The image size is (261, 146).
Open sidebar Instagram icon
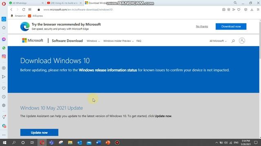pos(4,56)
